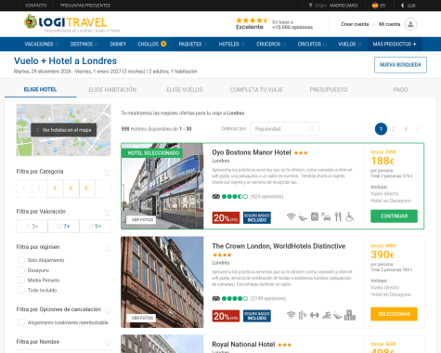Screen dimensions: 441x353
Task: Click Ver hoteles en el mapa
Action: point(63,130)
